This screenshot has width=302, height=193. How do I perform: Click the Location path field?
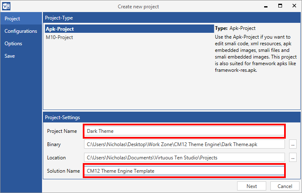point(184,158)
